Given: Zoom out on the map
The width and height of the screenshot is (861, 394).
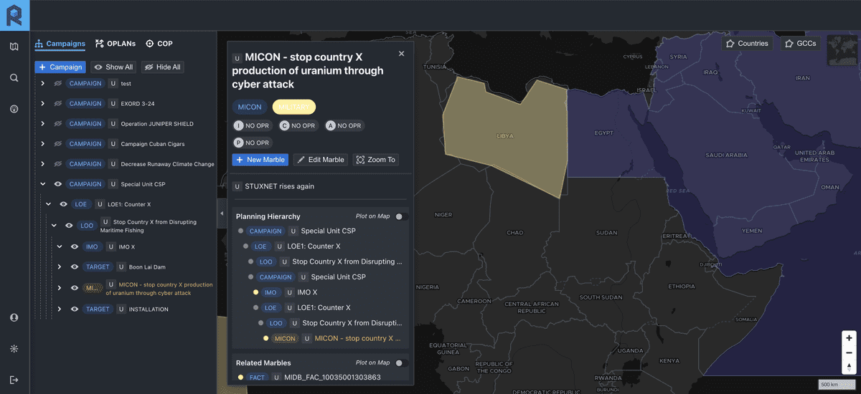Looking at the screenshot, I should [x=849, y=353].
